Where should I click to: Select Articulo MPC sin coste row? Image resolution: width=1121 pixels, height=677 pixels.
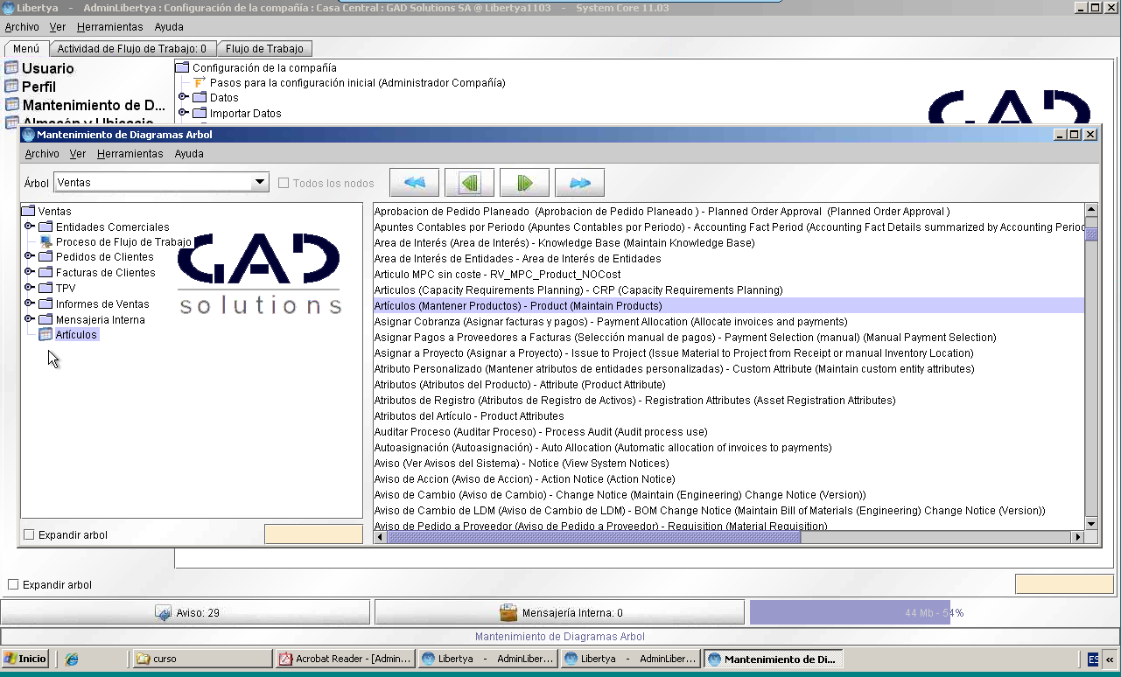click(x=728, y=275)
